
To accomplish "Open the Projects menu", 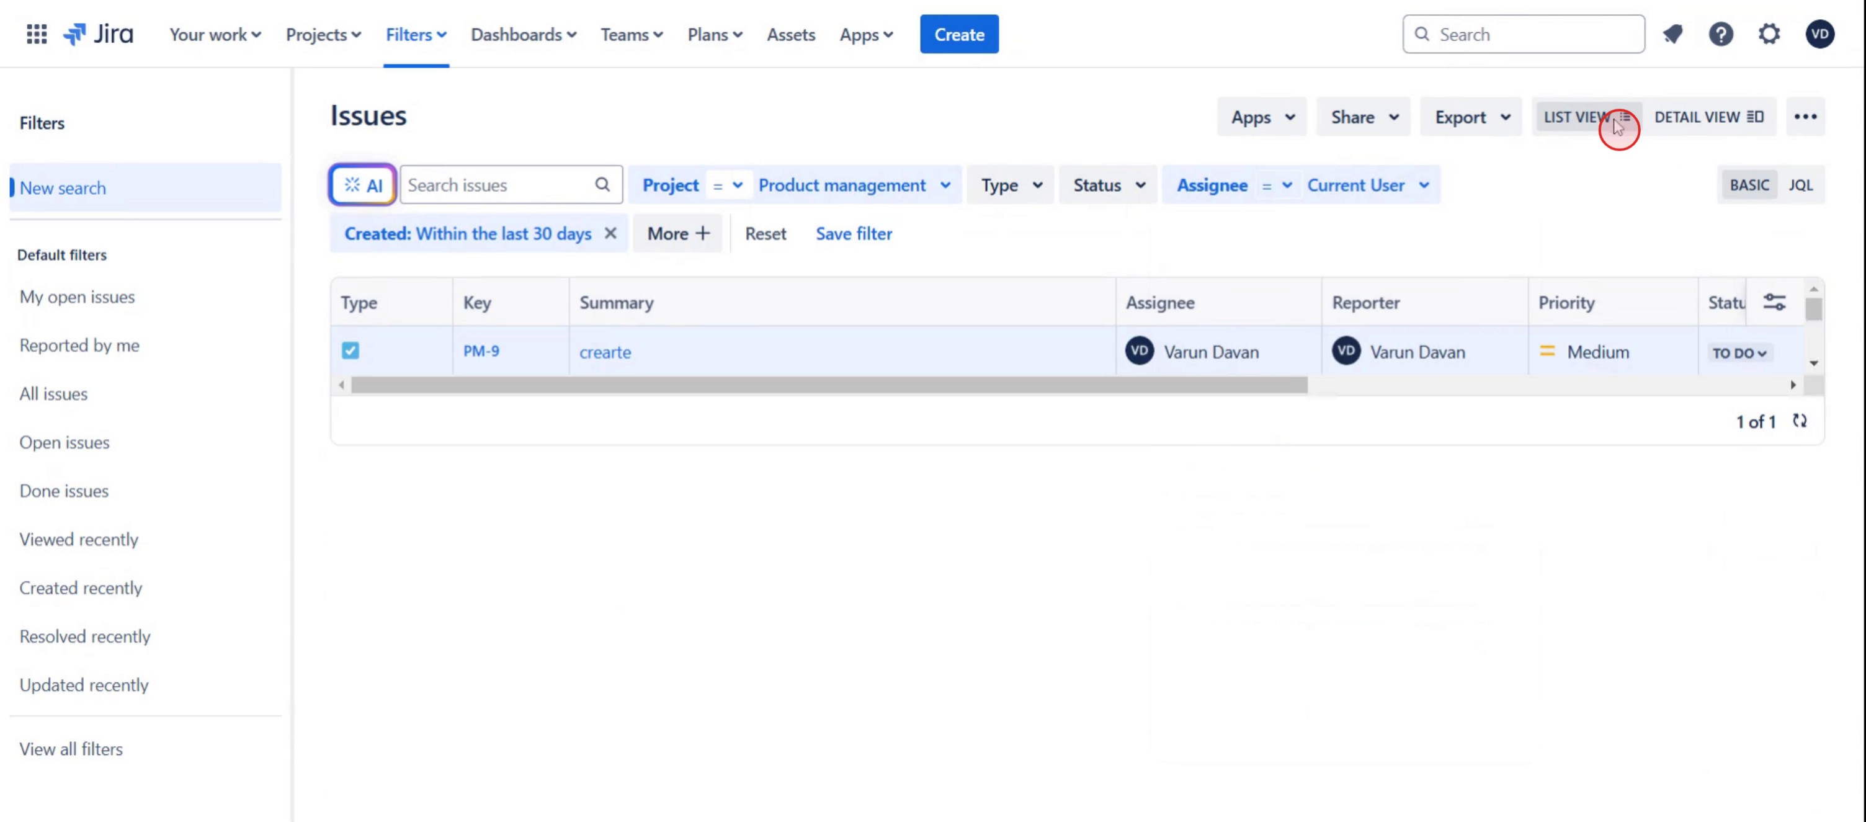I will tap(323, 35).
